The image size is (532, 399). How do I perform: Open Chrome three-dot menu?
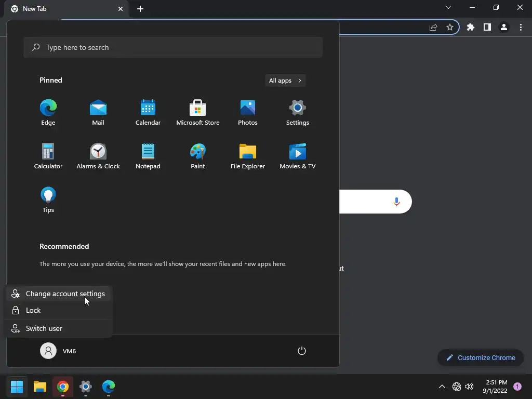[x=521, y=27]
